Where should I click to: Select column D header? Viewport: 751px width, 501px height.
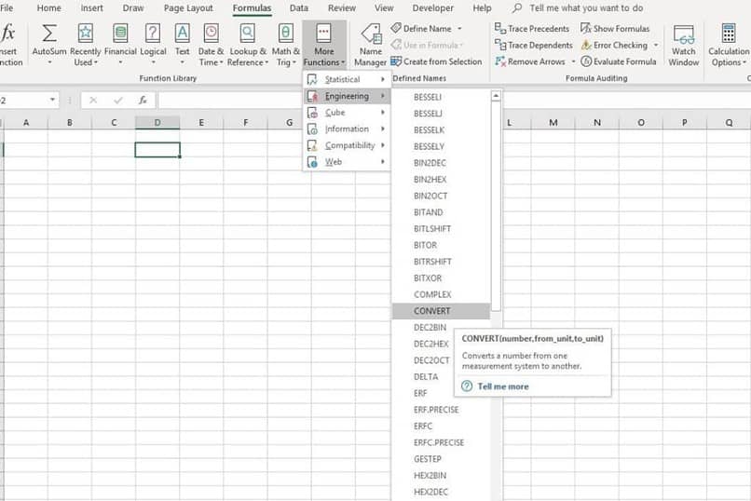[x=157, y=123]
